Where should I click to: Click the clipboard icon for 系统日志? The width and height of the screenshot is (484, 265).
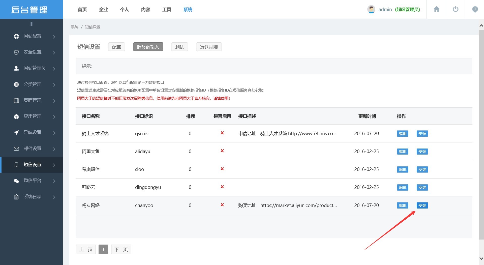coord(16,197)
